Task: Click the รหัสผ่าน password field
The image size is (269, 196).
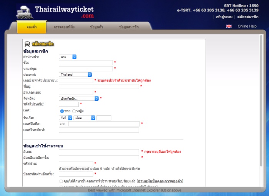Action: [76, 163]
